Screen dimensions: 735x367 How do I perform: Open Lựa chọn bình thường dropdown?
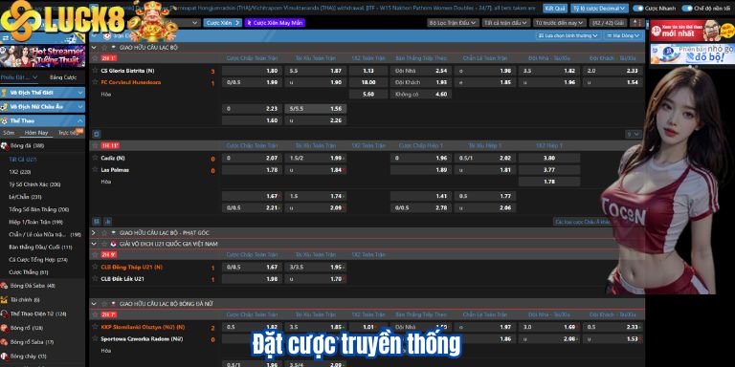click(568, 35)
